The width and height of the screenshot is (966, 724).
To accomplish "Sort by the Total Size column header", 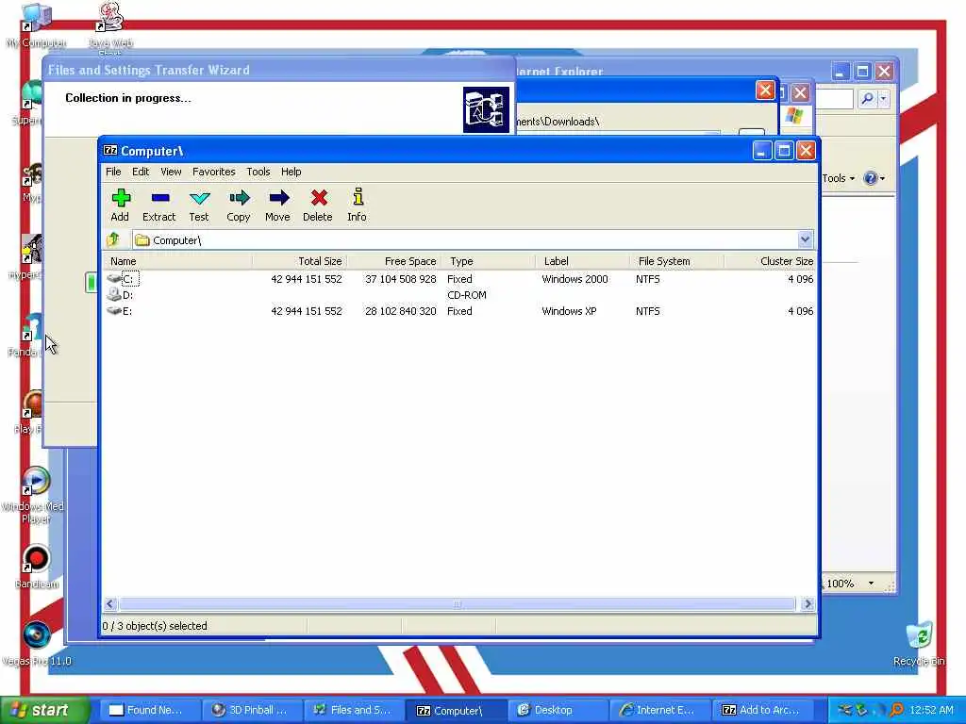I will (299, 261).
